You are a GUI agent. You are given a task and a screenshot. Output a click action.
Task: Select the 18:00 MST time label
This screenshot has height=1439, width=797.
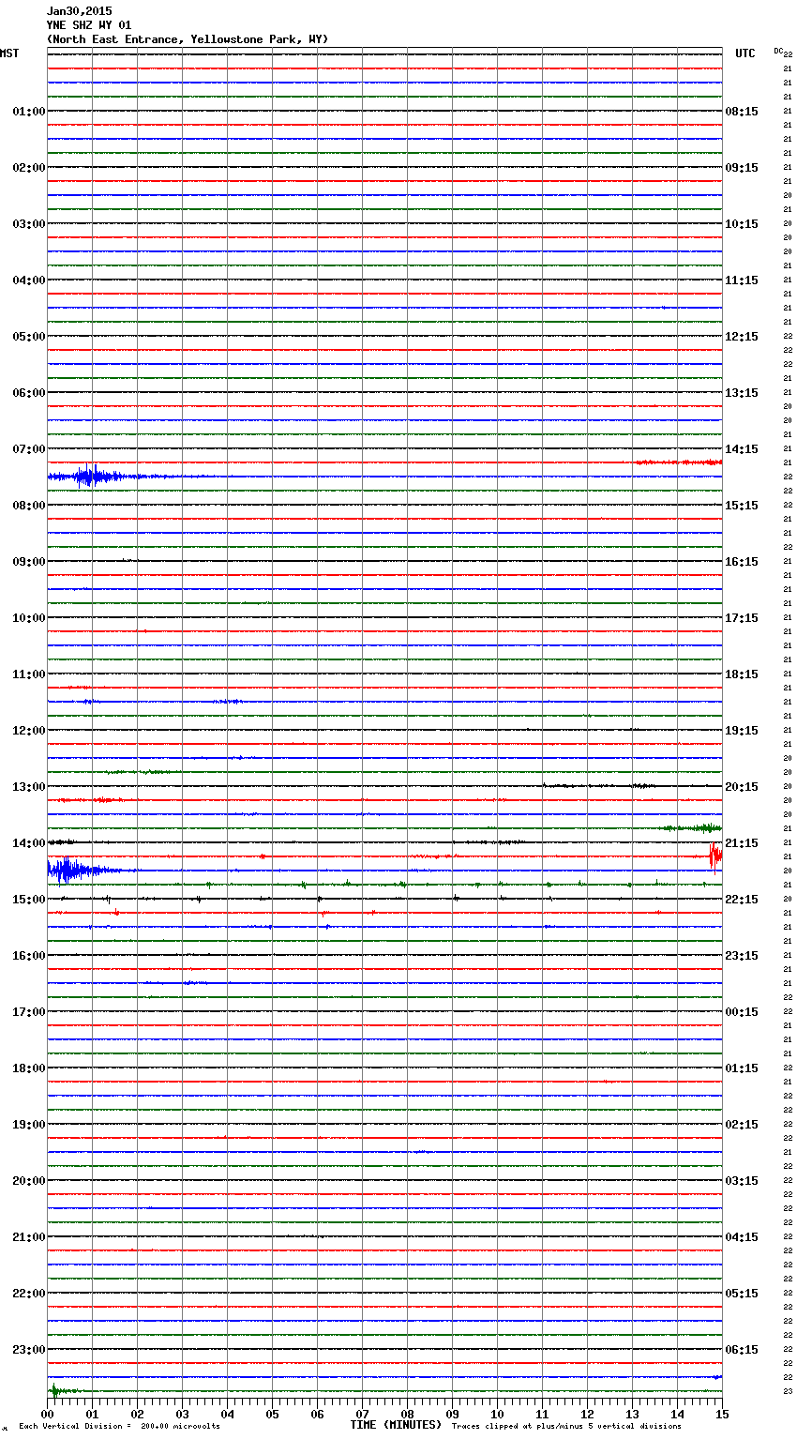coord(29,1068)
